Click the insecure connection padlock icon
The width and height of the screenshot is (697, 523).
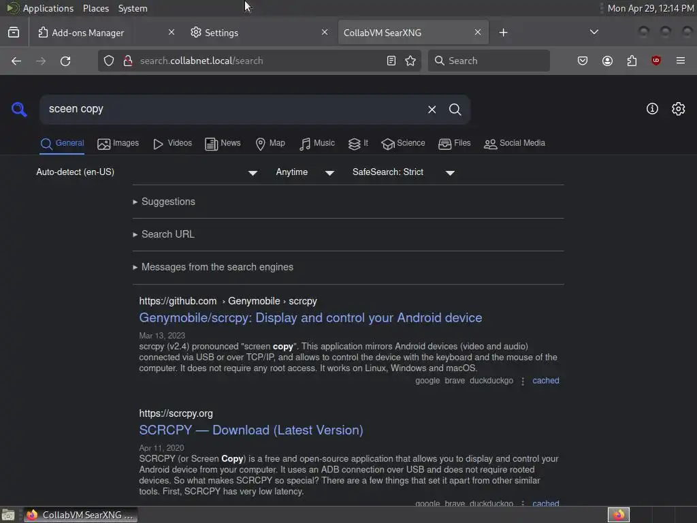[x=127, y=61]
